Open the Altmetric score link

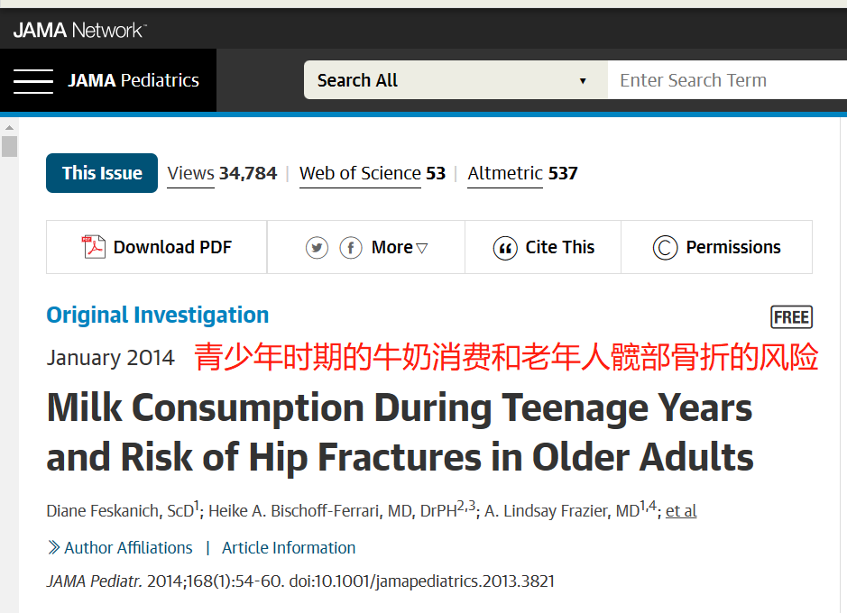pos(522,174)
